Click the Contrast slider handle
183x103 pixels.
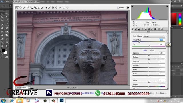click(149, 59)
